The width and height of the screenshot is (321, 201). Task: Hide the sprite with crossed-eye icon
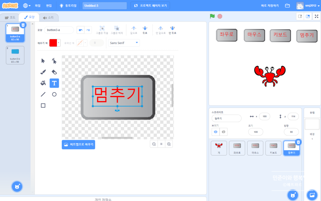[x=224, y=132]
